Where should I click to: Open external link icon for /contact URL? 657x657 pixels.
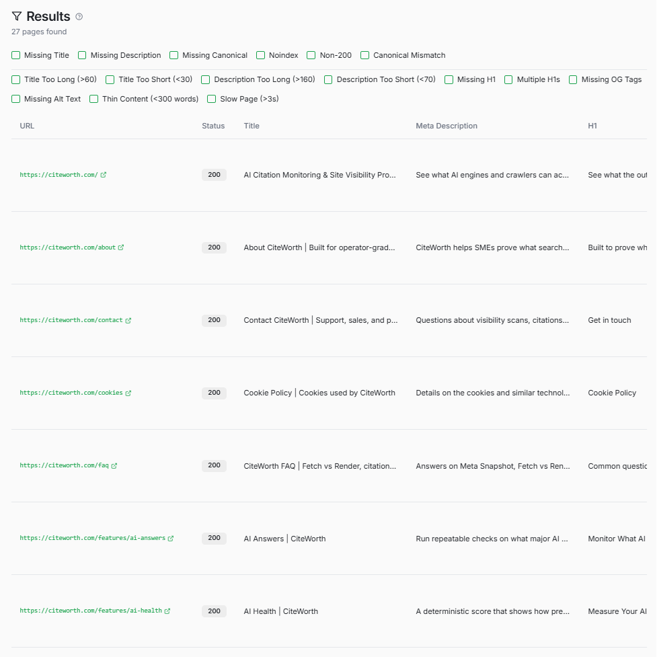click(x=128, y=320)
